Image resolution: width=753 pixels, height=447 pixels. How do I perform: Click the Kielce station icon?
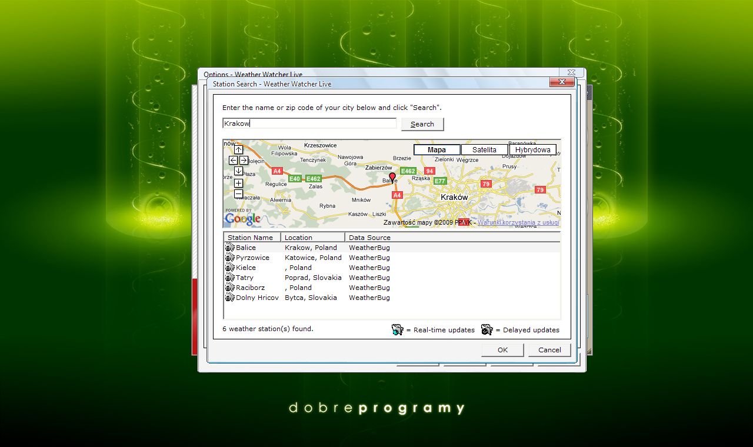[x=229, y=268]
